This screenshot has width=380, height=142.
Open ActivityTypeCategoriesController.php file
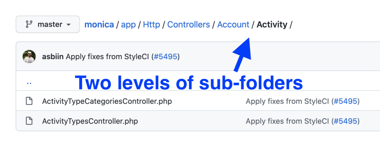pyautogui.click(x=107, y=101)
